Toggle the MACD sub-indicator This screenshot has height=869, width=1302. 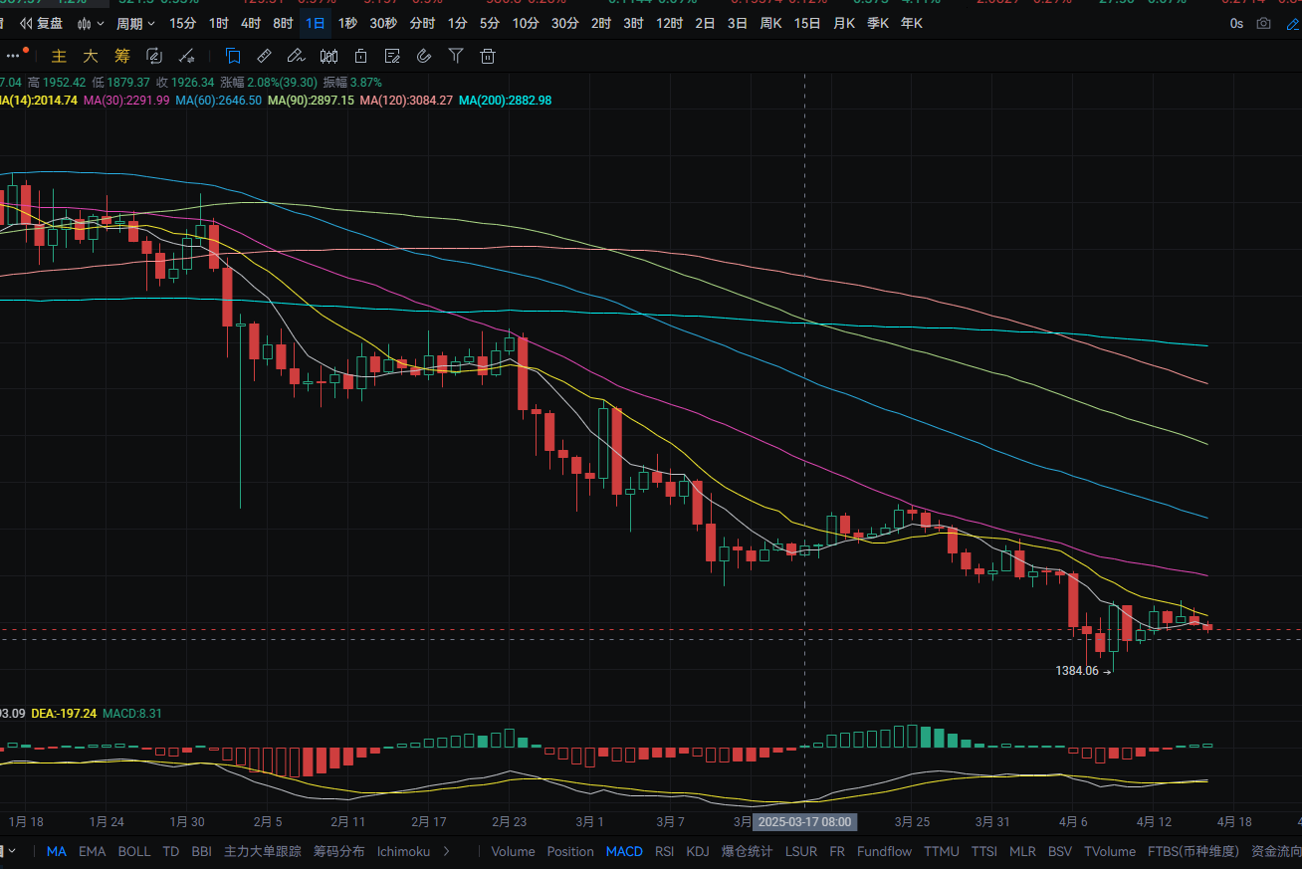624,851
